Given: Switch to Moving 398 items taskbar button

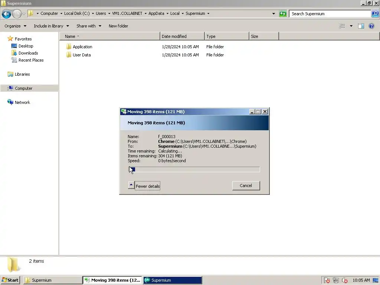Looking at the screenshot, I should click(x=112, y=280).
